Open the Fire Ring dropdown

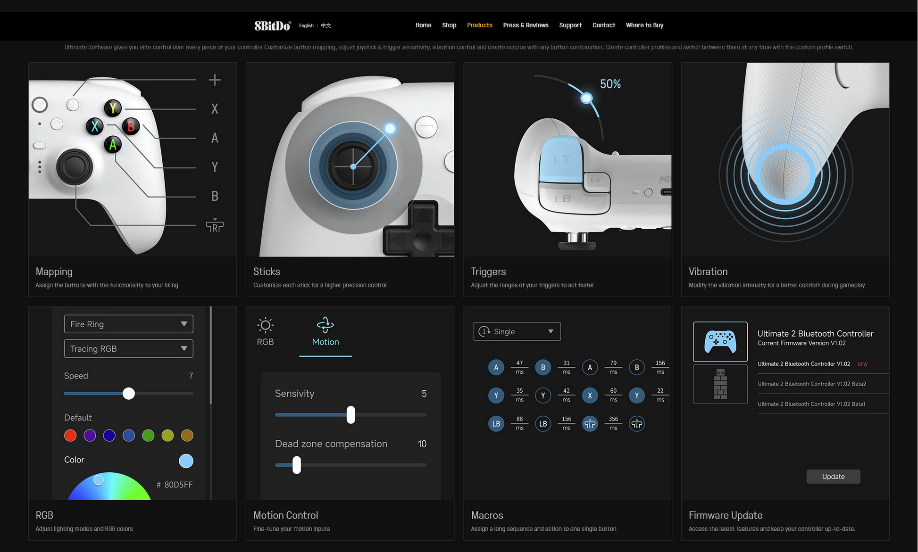coord(128,324)
